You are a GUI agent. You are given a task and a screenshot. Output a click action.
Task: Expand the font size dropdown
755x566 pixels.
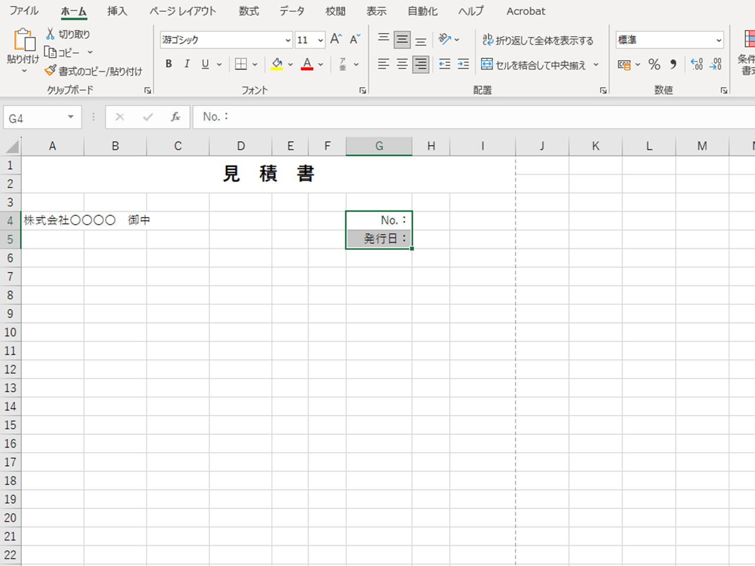(320, 40)
